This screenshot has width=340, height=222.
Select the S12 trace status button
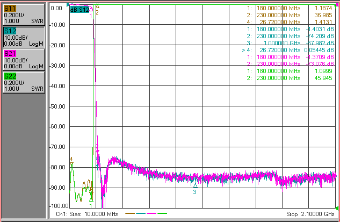click(x=24, y=37)
